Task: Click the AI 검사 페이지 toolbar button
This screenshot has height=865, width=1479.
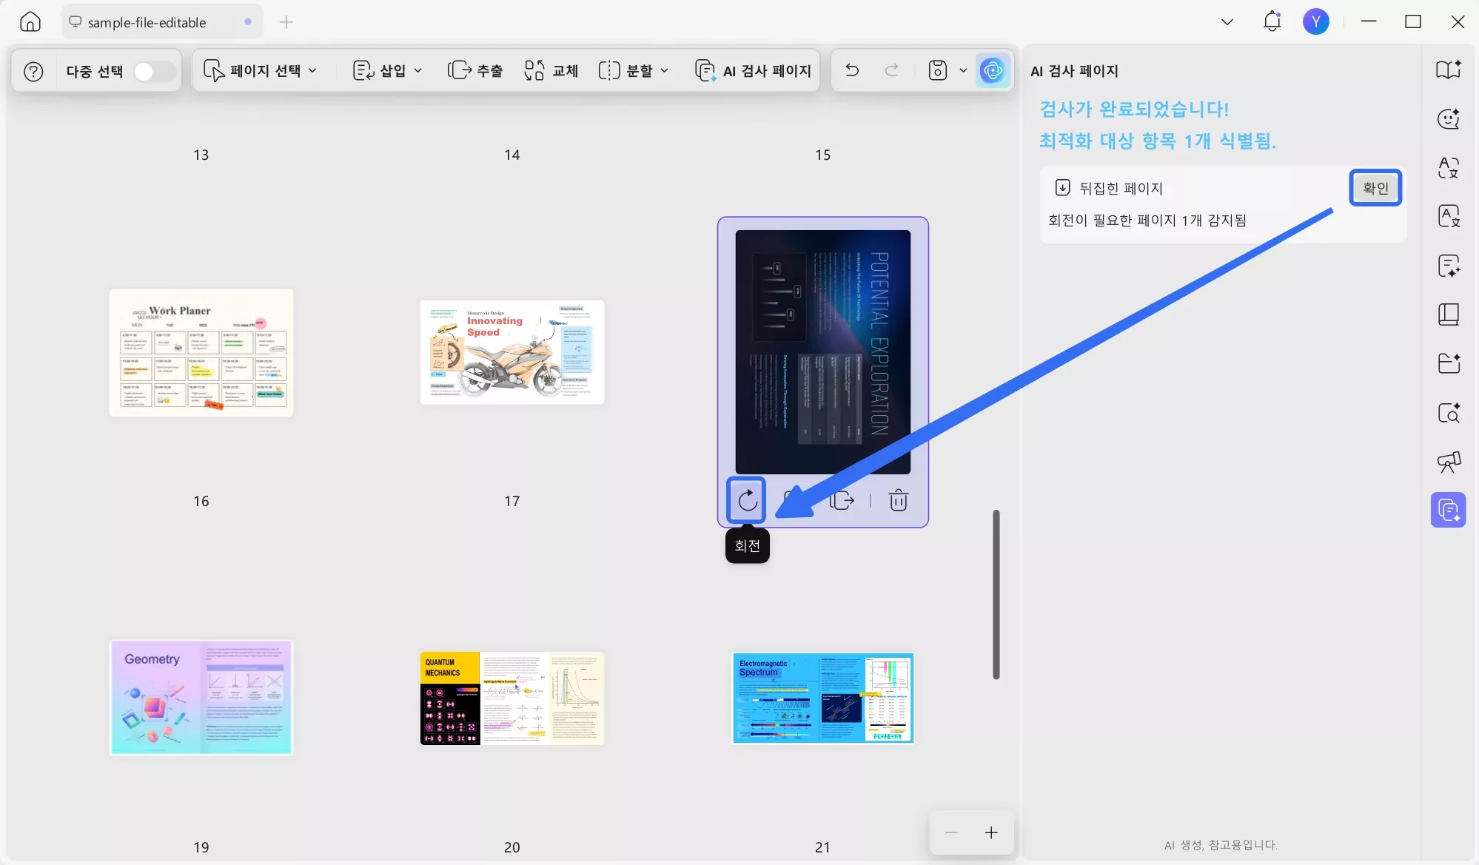Action: [754, 70]
